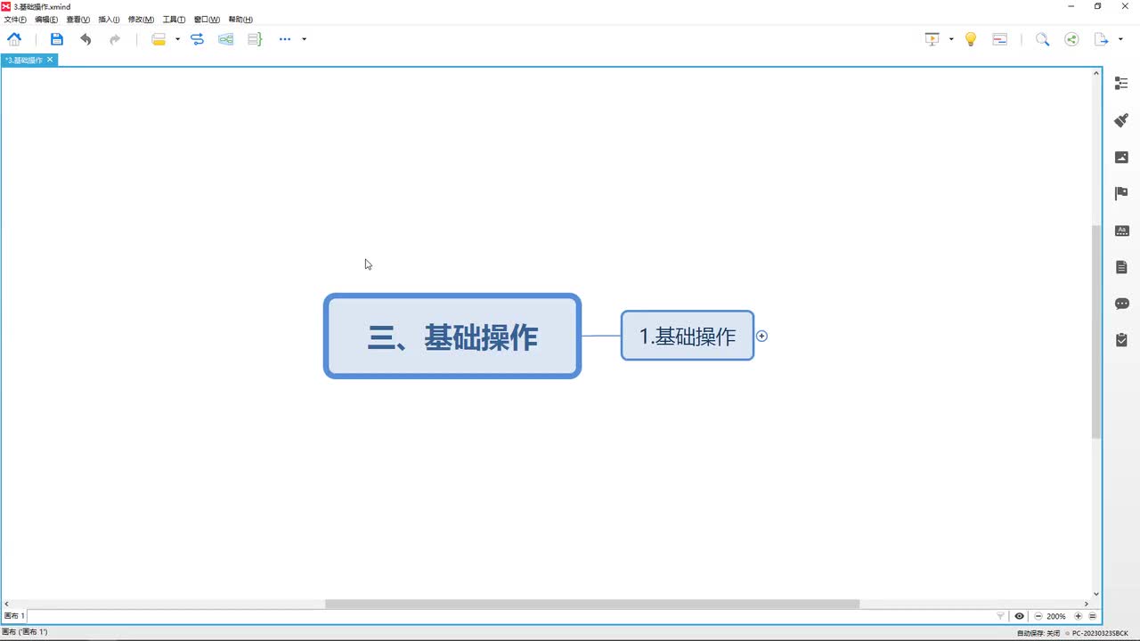Click the 200% zoom value
The width and height of the screenshot is (1140, 641).
click(x=1056, y=616)
